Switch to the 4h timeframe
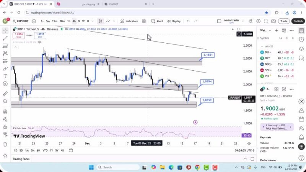306x172 pixels. click(74, 21)
